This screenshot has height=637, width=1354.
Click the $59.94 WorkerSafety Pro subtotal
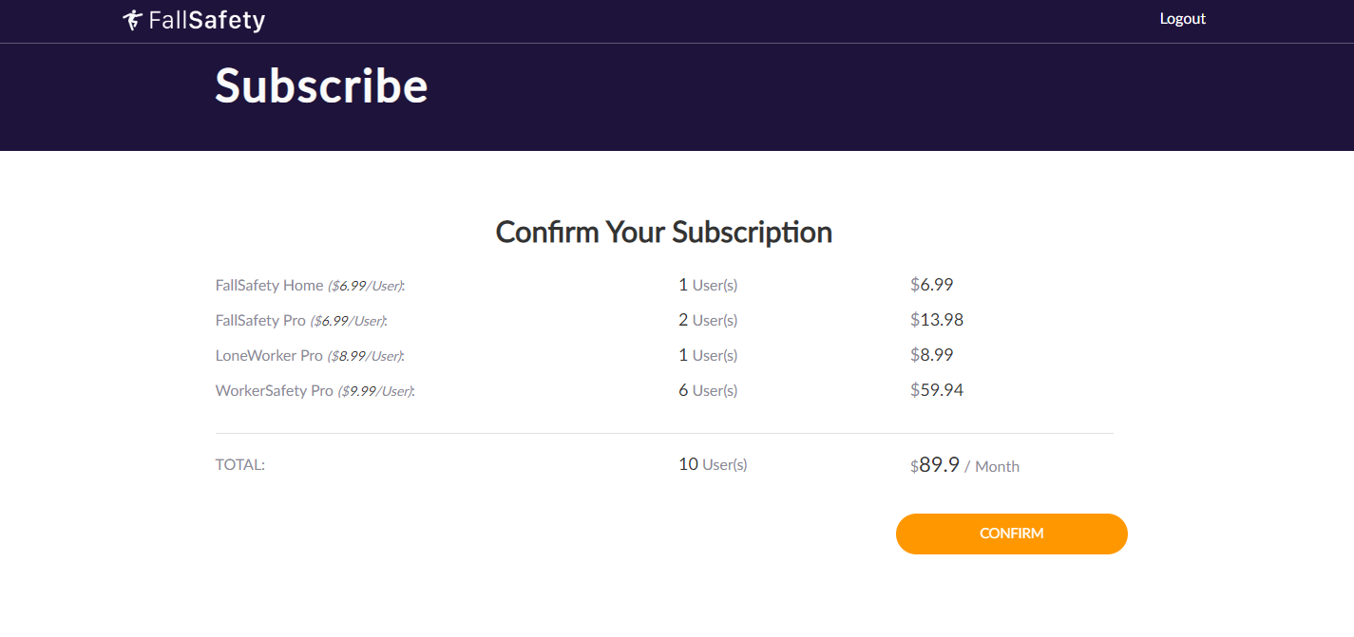pos(937,390)
